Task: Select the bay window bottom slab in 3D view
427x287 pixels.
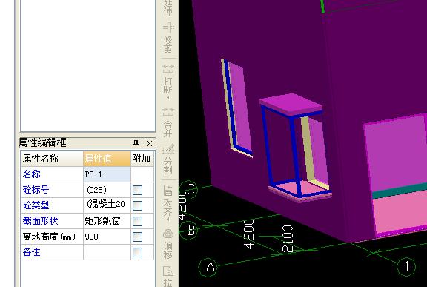Action: point(299,191)
